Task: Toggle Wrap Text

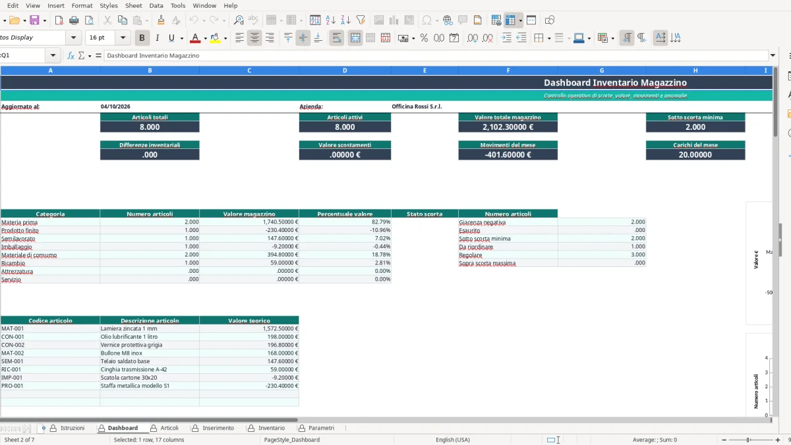Action: [x=337, y=38]
